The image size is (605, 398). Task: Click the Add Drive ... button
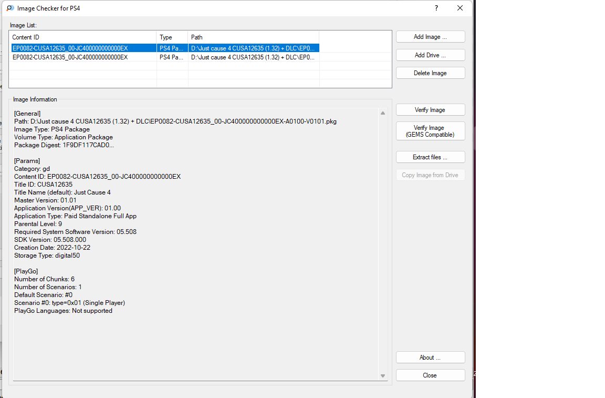[x=430, y=55]
